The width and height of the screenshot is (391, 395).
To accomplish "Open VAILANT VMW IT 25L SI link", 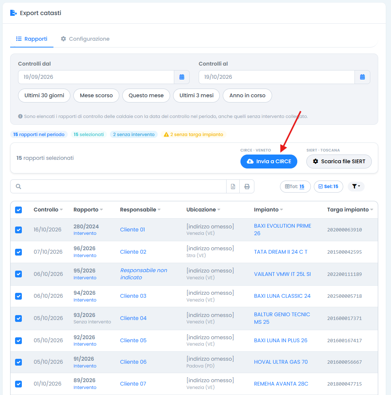I will point(282,274).
